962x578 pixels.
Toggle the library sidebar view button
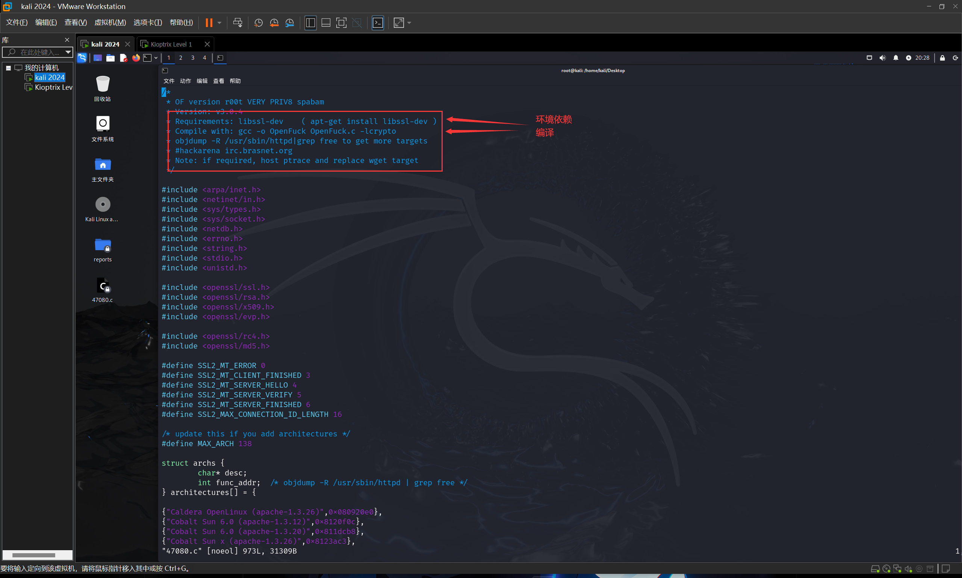coord(310,23)
